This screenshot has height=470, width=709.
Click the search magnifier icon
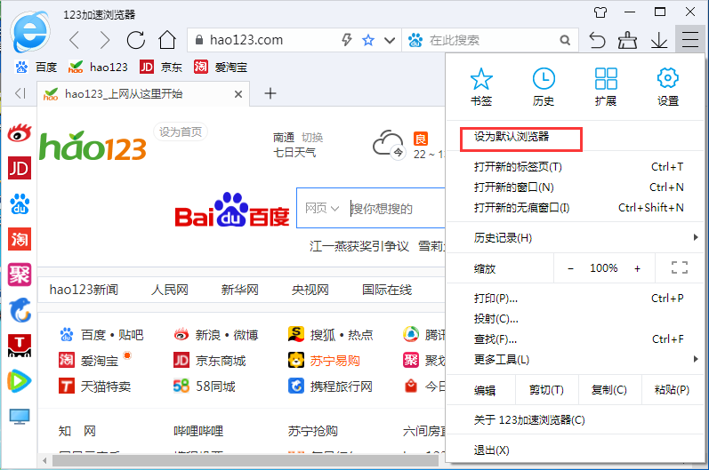point(565,40)
